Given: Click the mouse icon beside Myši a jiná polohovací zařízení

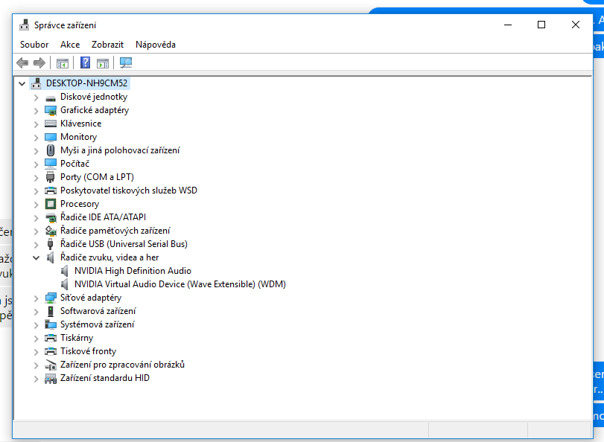Looking at the screenshot, I should 51,150.
